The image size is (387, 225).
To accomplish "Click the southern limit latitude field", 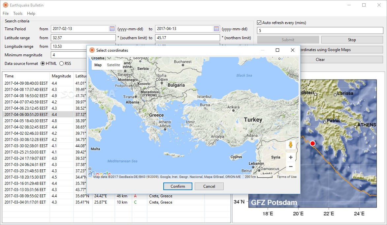I will (83, 38).
